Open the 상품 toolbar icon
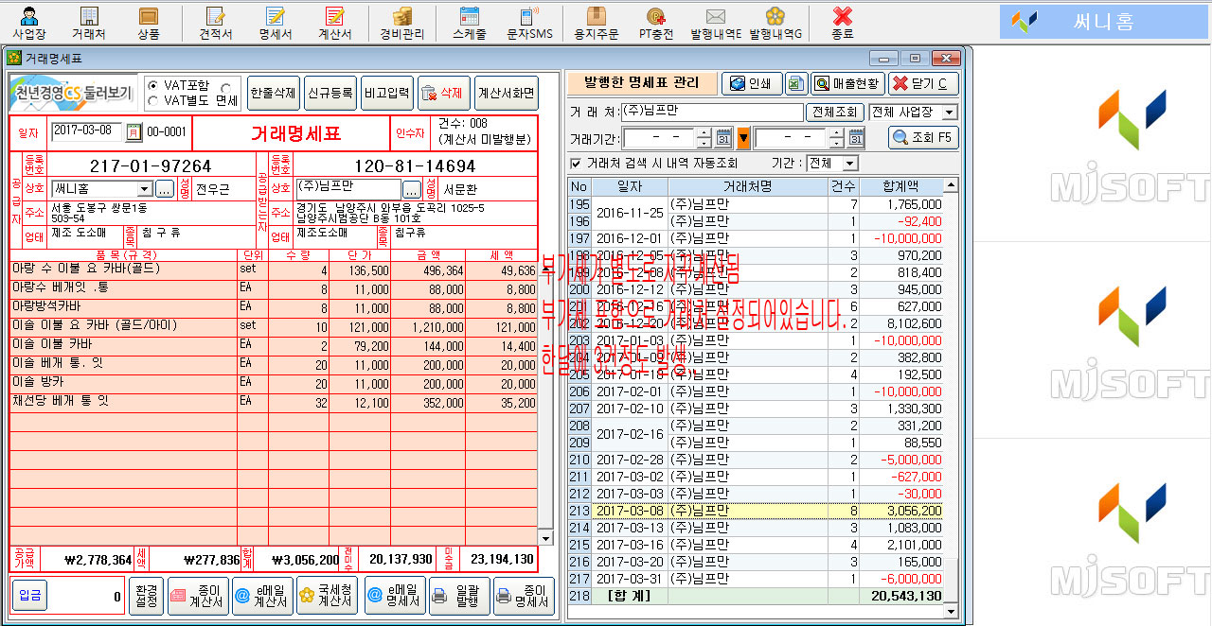 (x=149, y=22)
